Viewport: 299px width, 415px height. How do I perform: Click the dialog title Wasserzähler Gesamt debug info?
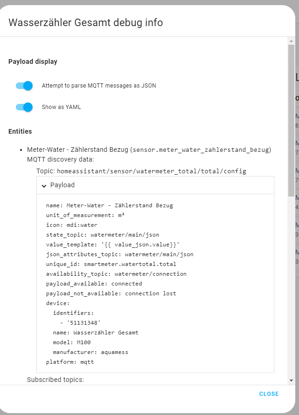coord(86,22)
